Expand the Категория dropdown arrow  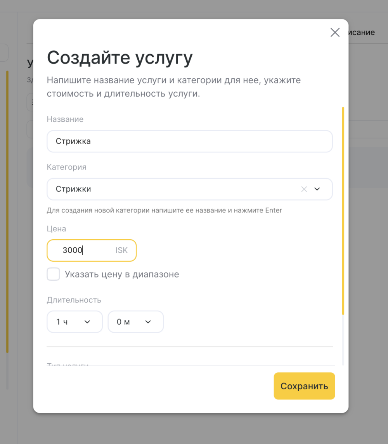317,189
